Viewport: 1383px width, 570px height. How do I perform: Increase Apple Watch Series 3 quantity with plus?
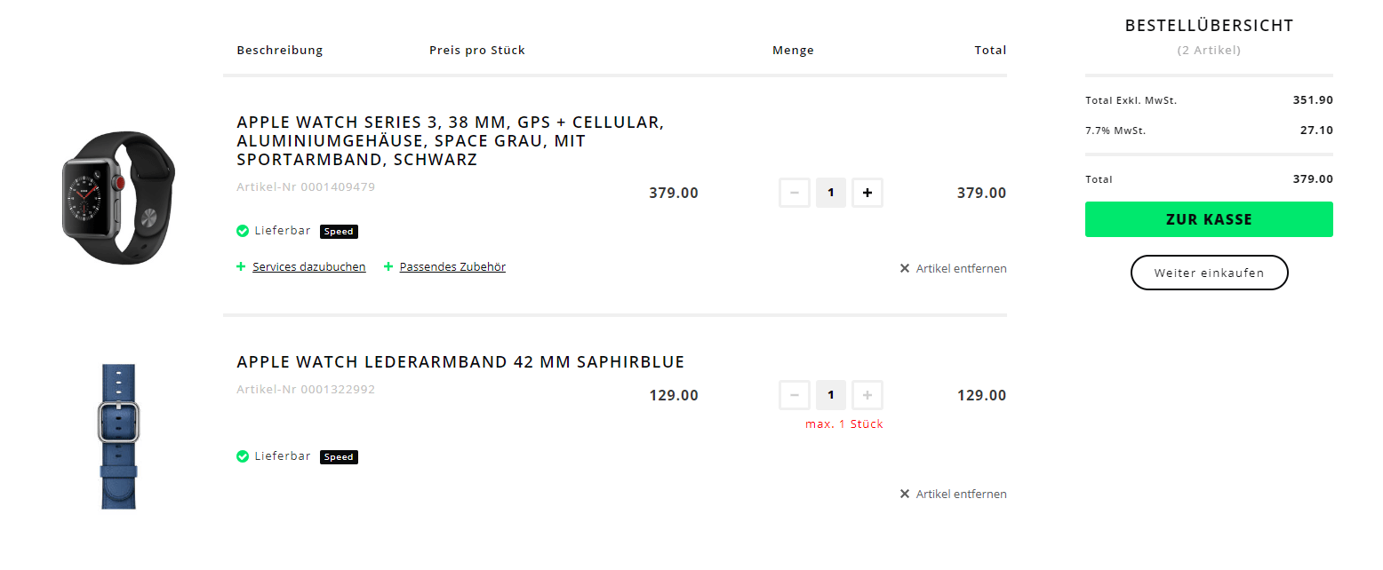867,193
